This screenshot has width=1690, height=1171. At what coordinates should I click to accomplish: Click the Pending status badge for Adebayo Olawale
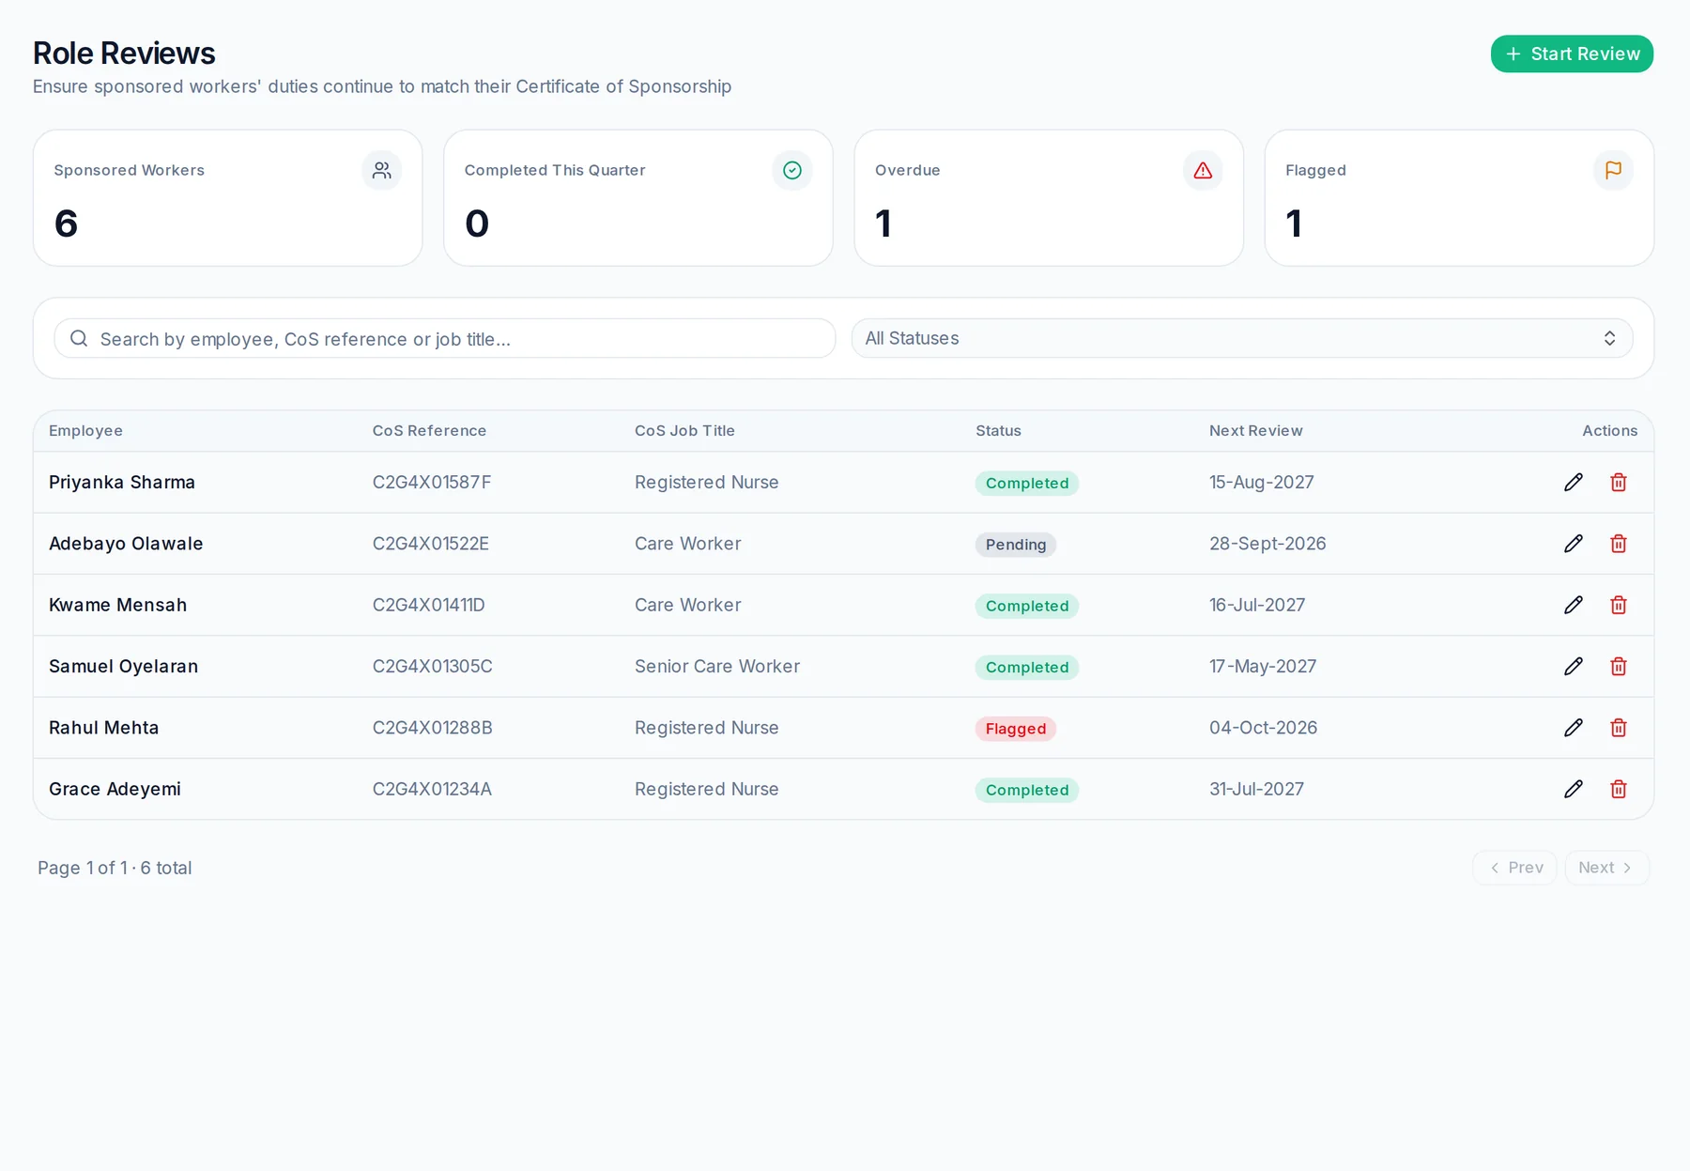tap(1016, 545)
